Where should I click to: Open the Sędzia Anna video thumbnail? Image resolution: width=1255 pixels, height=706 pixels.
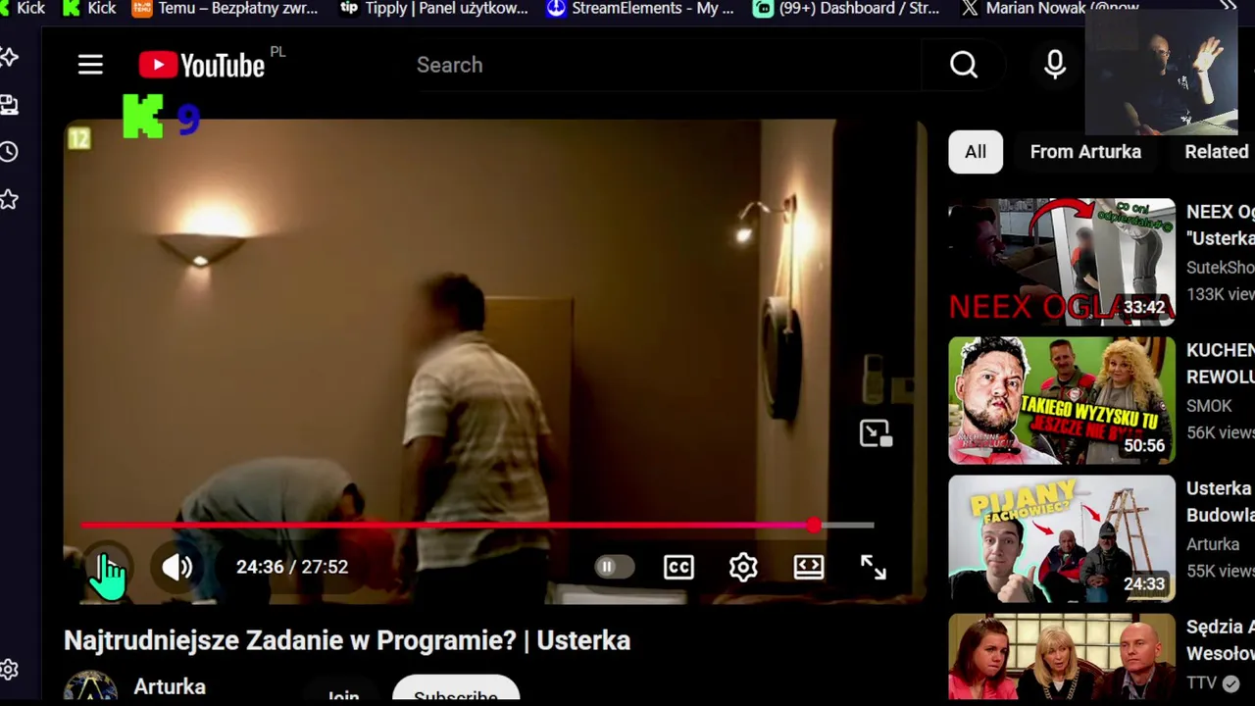1062,657
